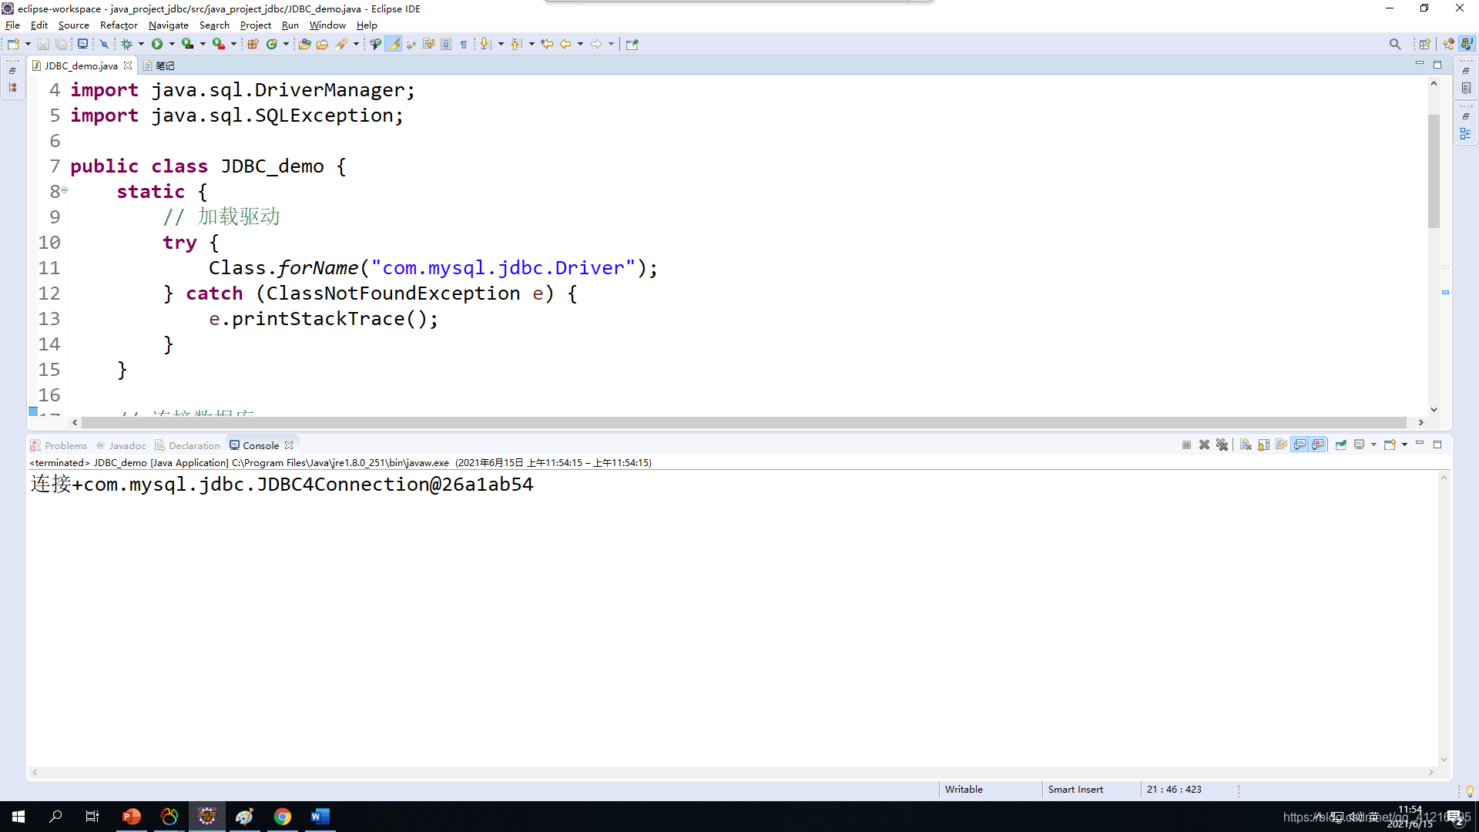Image resolution: width=1479 pixels, height=832 pixels.
Task: Debug the current program
Action: [x=128, y=44]
